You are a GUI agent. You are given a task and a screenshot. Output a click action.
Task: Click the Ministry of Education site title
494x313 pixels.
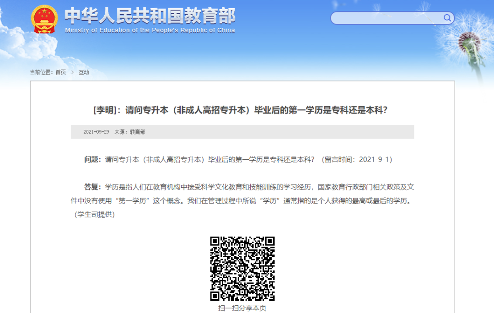pos(151,16)
